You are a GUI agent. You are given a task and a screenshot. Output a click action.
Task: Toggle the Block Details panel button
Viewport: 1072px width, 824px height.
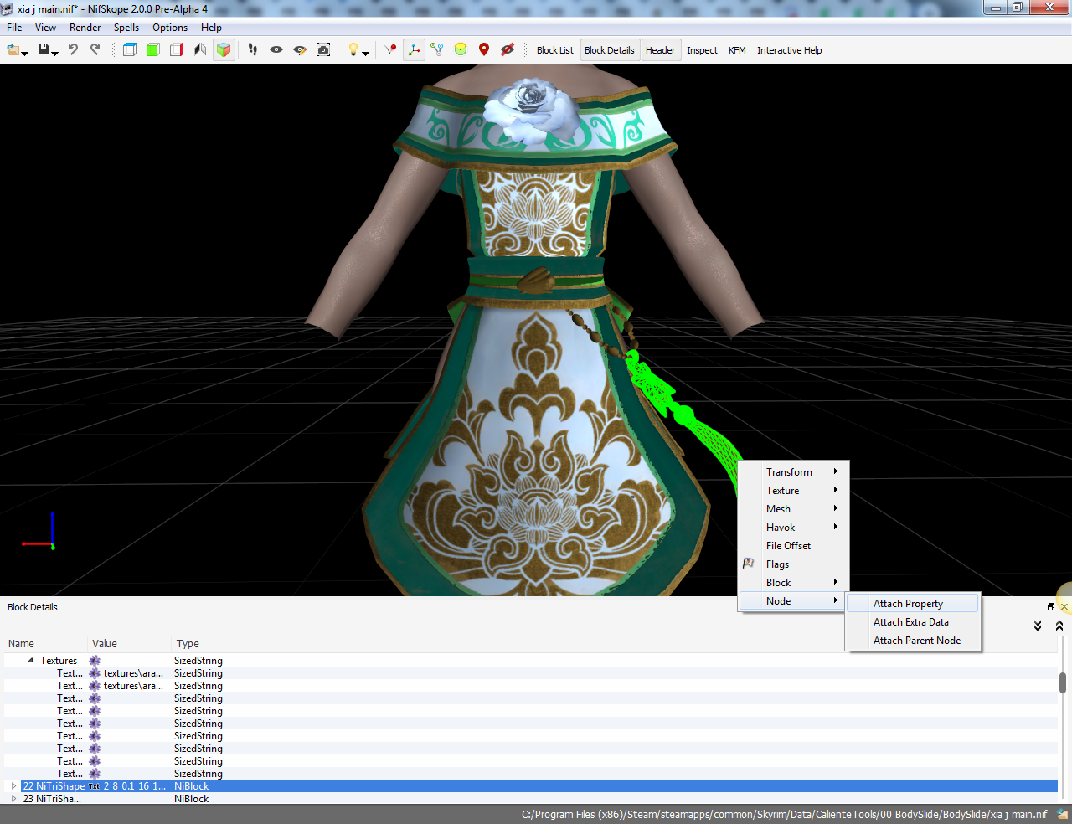pyautogui.click(x=610, y=50)
